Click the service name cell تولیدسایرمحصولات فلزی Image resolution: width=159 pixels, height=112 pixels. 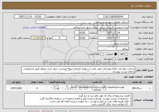pos(97,88)
